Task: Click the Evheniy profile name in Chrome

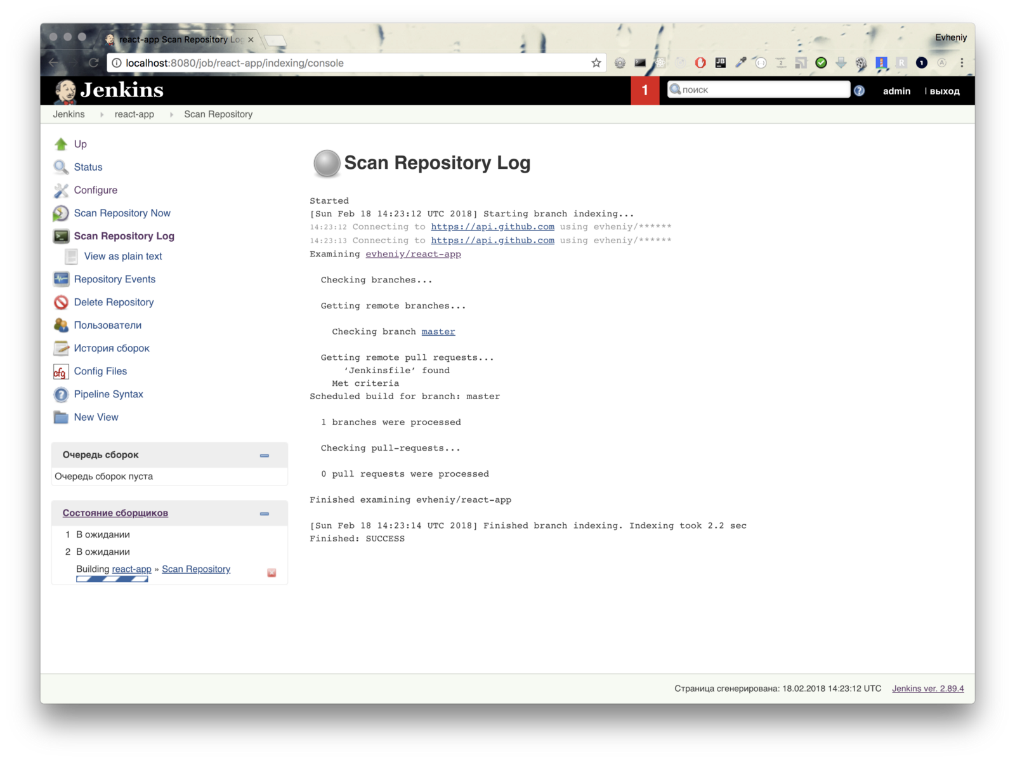Action: click(x=950, y=37)
